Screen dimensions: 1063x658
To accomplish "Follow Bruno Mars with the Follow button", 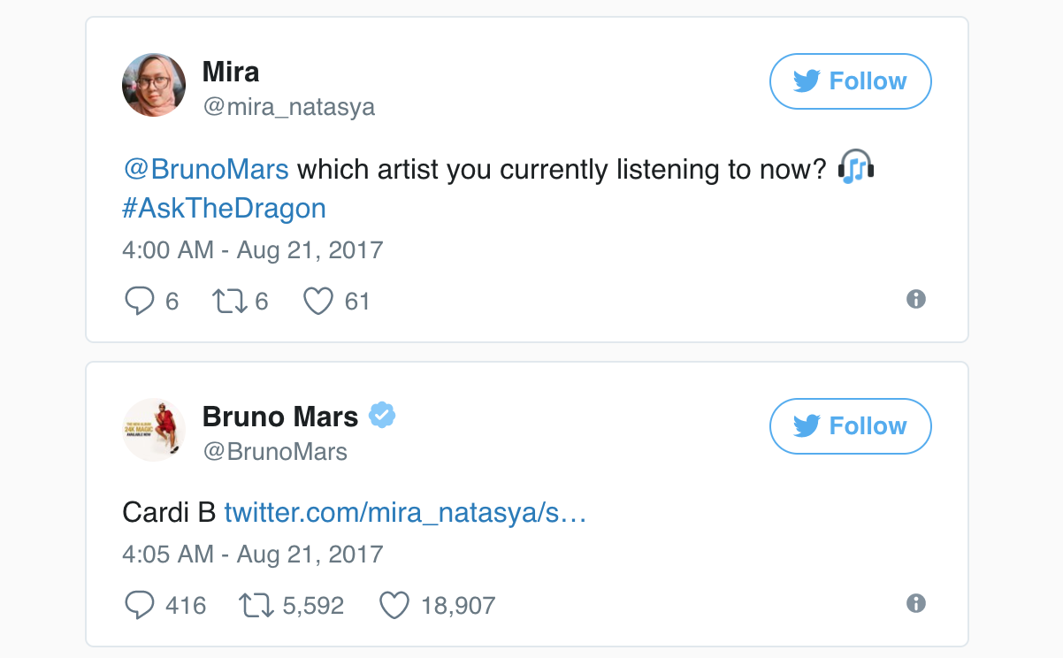I will pyautogui.click(x=850, y=426).
